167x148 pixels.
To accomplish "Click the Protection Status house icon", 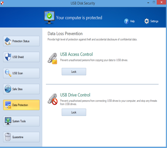I will [x=8, y=41].
